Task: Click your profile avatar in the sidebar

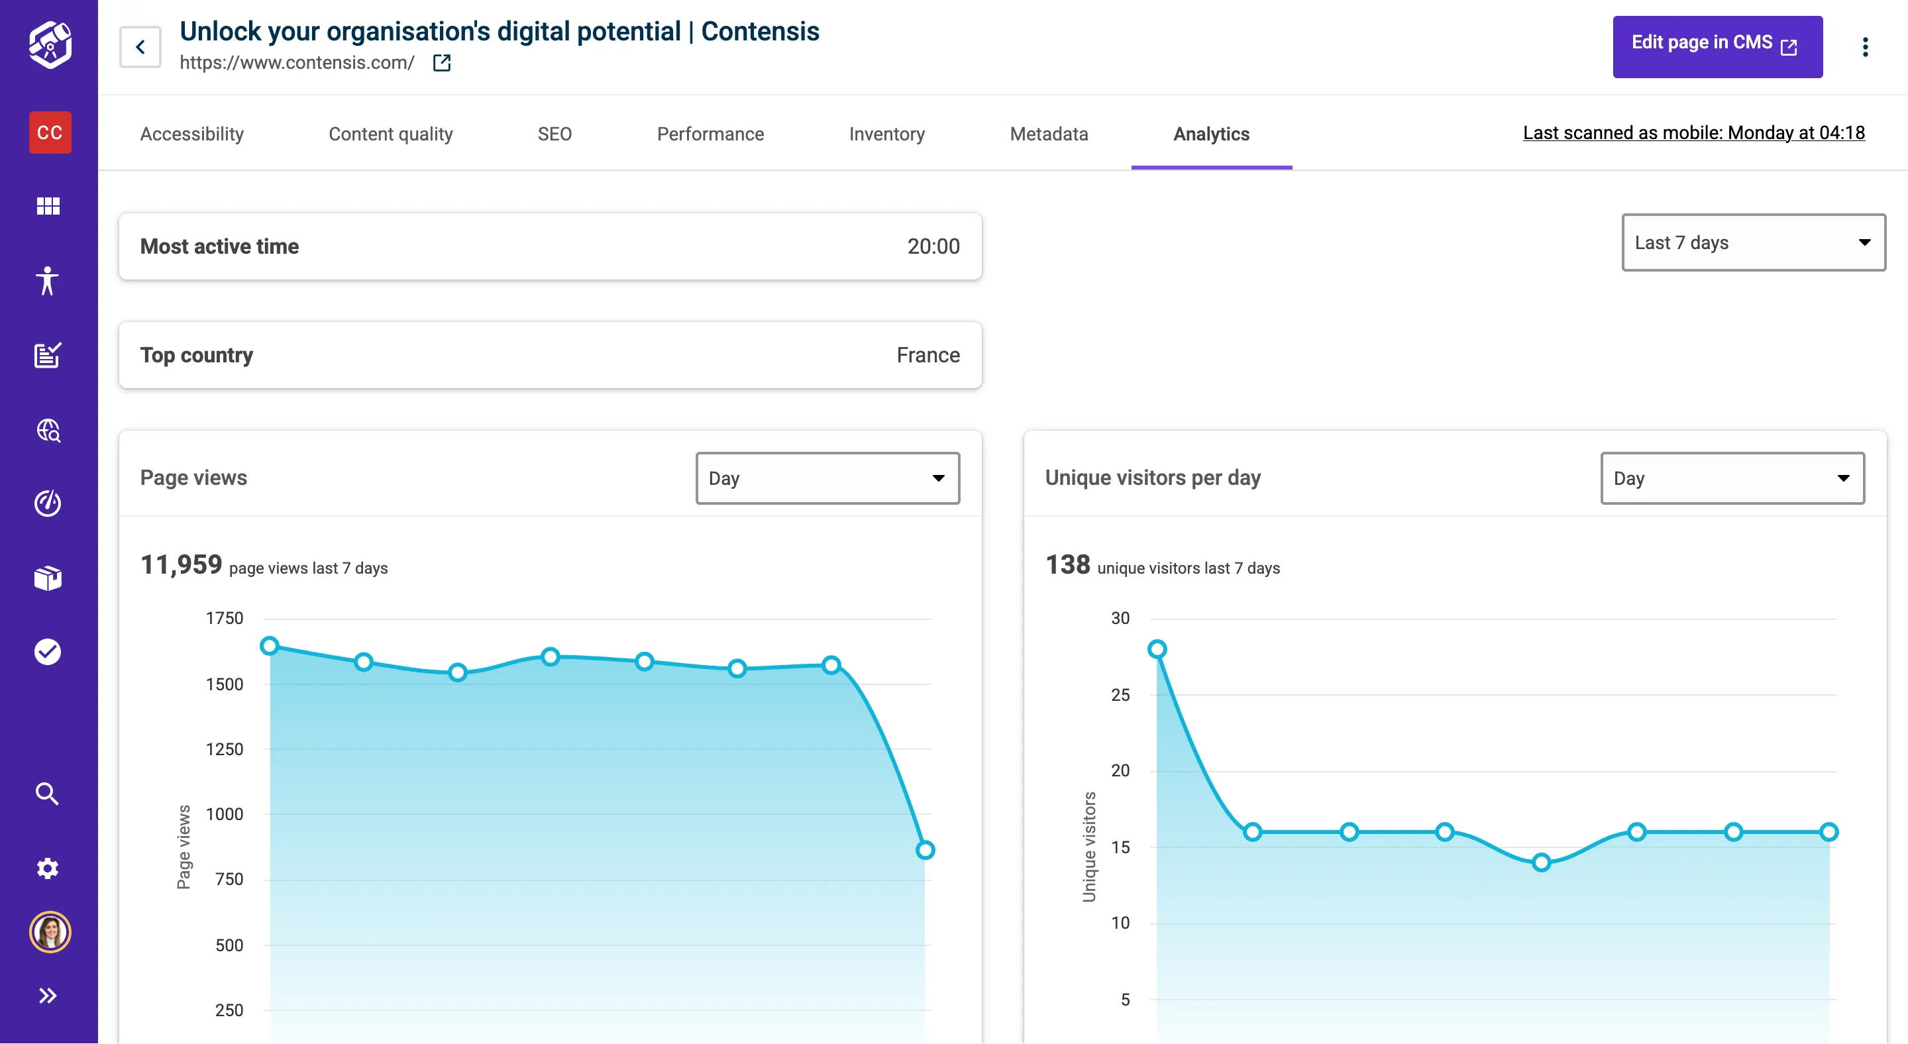Action: pos(48,931)
